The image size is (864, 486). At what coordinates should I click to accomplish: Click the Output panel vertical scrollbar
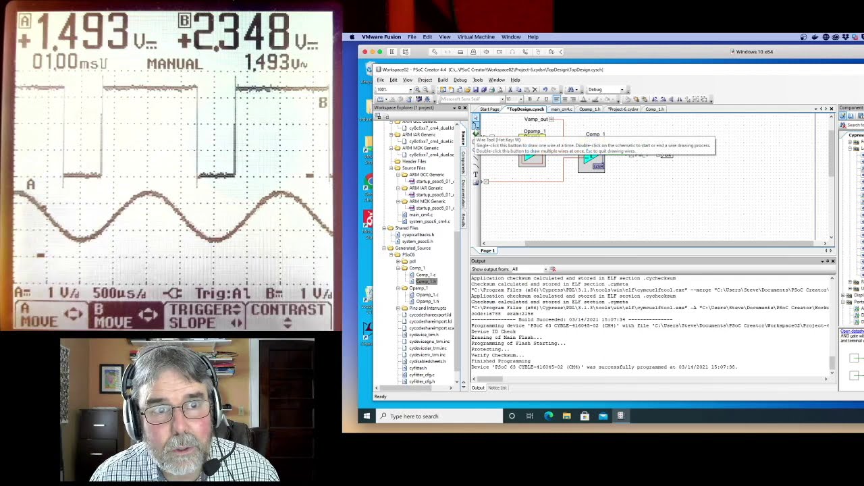(x=832, y=324)
